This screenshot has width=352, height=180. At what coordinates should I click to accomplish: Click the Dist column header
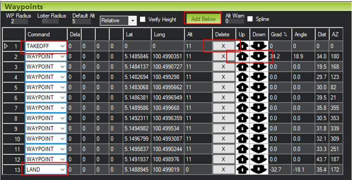(x=322, y=35)
